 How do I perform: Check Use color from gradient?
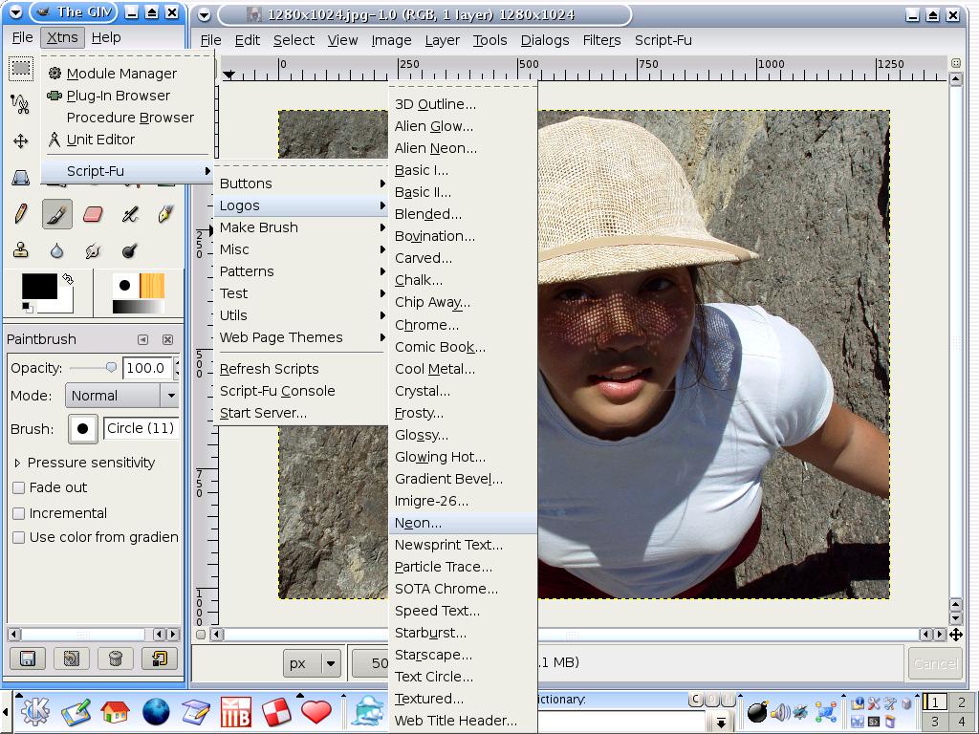click(x=18, y=537)
